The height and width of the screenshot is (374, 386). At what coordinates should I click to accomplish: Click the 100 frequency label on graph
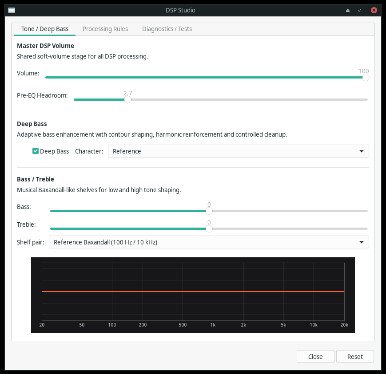tap(112, 325)
